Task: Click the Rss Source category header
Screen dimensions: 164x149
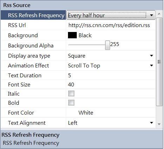Action: click(x=82, y=5)
